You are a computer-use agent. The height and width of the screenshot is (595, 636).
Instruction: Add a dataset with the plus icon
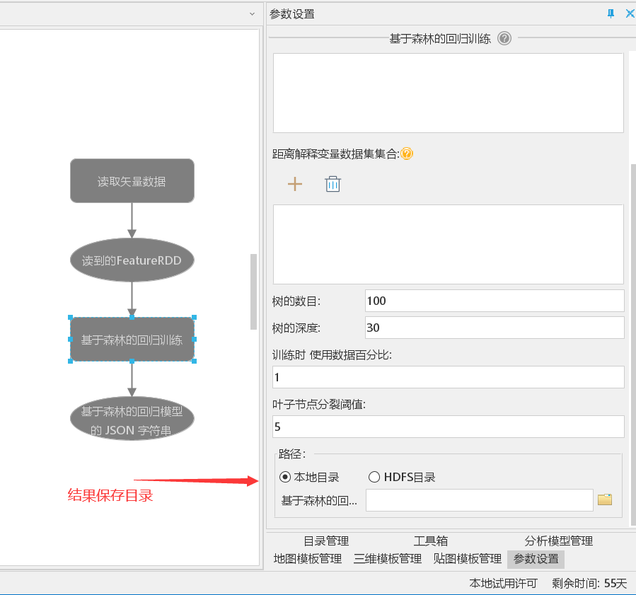click(295, 184)
